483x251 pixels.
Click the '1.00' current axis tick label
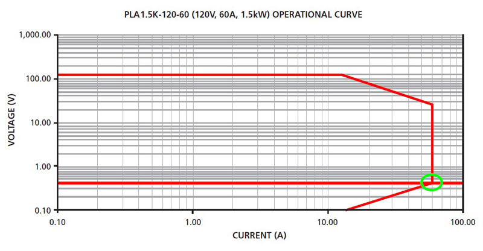pos(193,222)
